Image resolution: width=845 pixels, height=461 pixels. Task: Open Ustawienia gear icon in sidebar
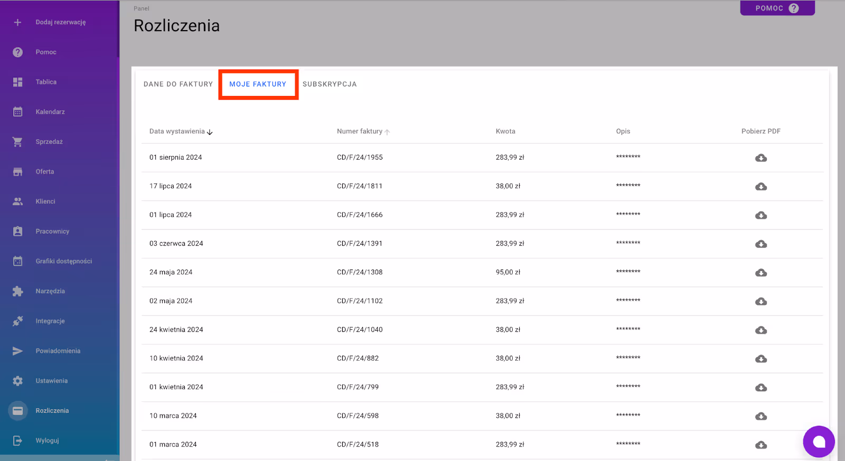18,381
